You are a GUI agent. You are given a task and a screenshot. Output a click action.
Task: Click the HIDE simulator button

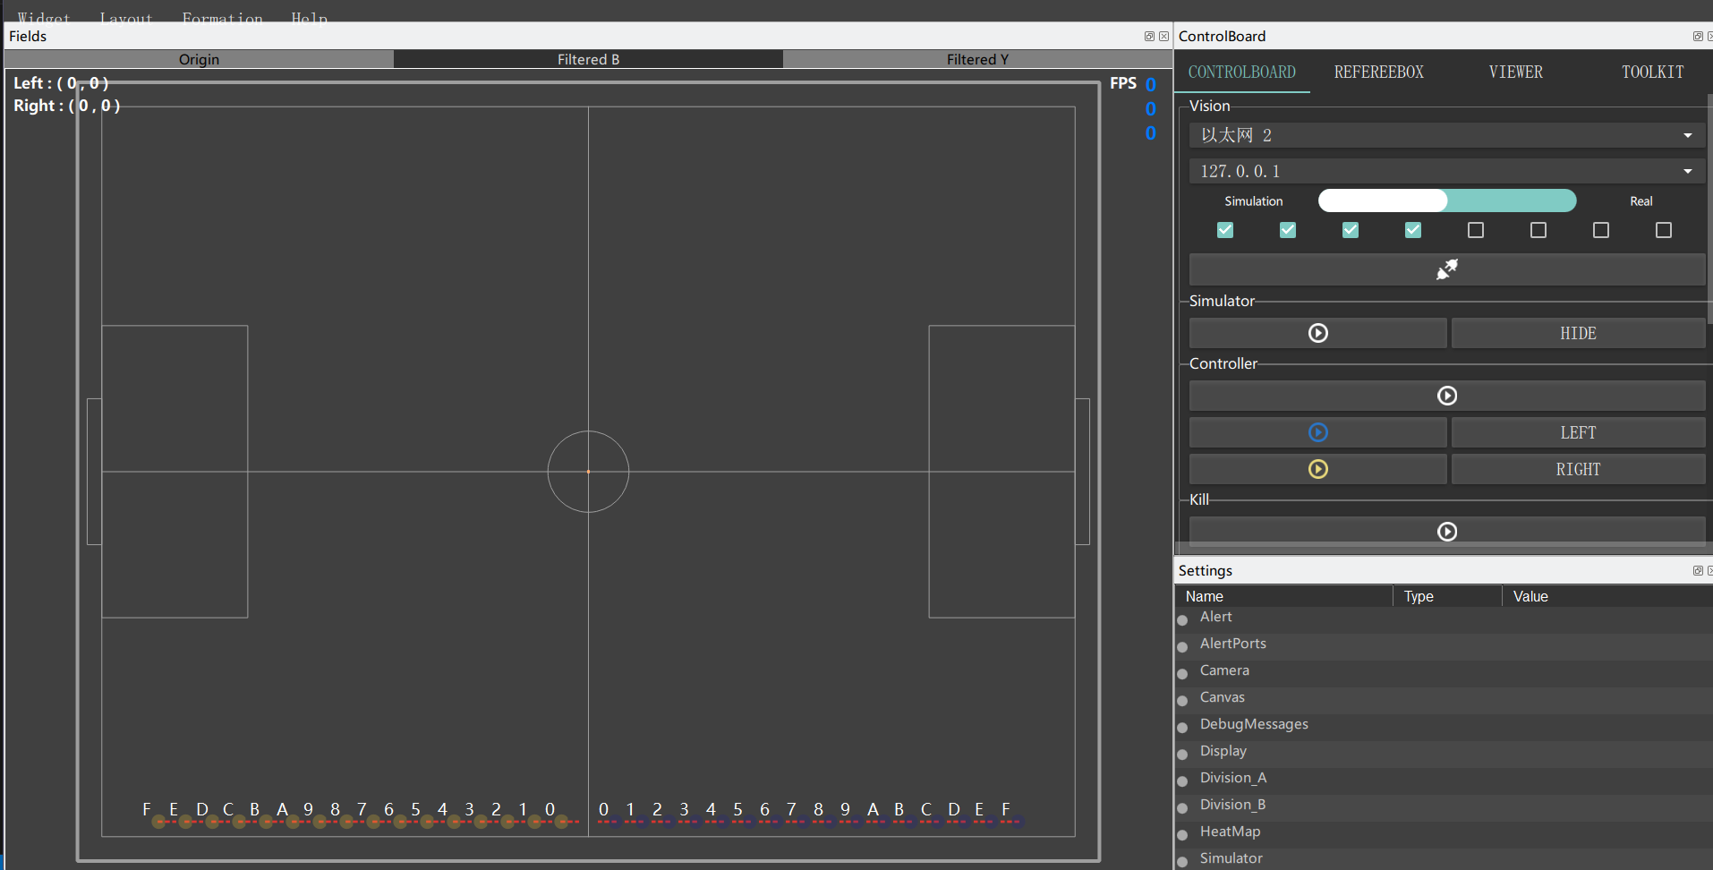(1578, 333)
